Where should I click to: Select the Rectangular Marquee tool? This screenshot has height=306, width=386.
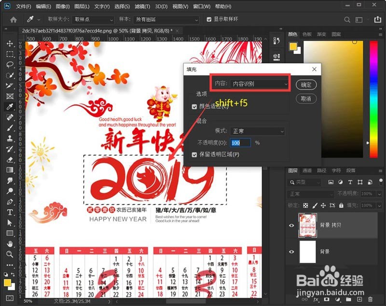tap(10, 54)
